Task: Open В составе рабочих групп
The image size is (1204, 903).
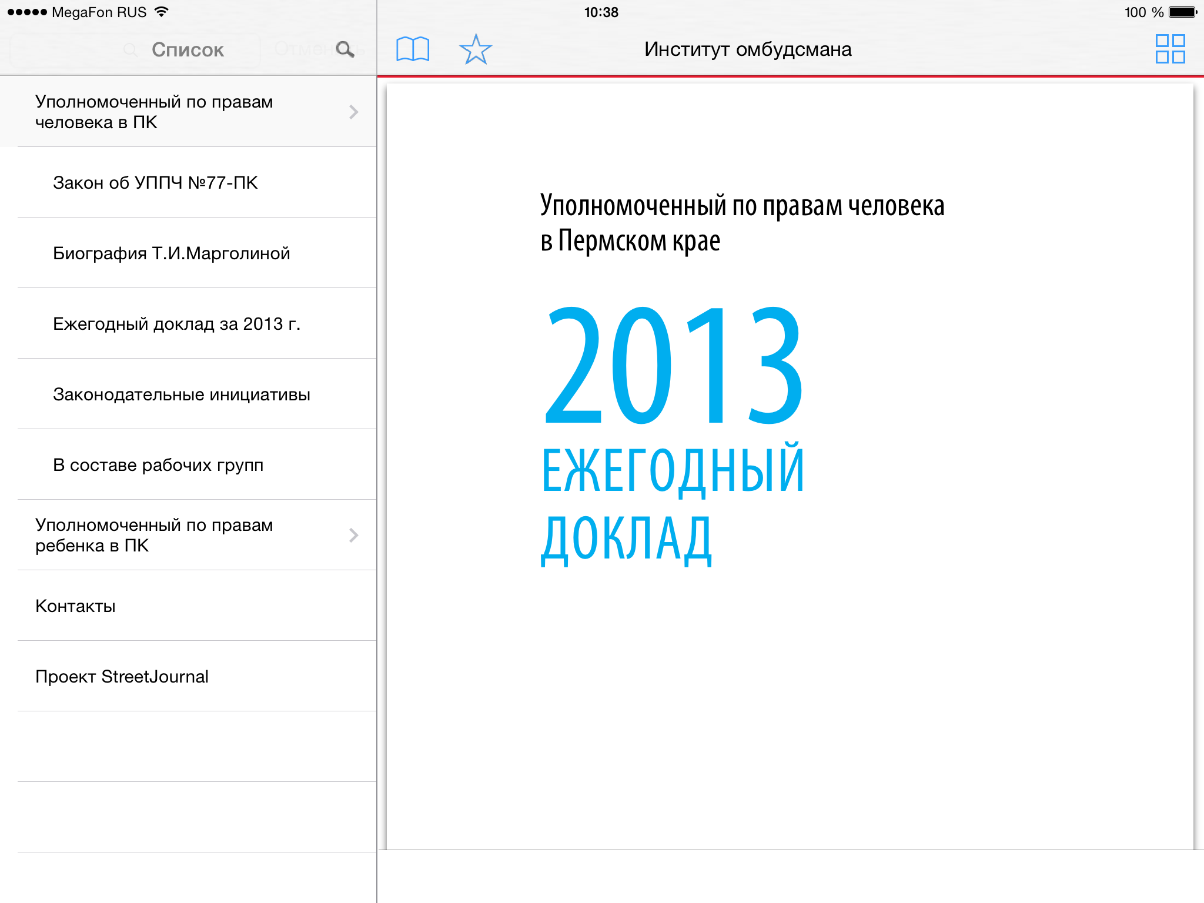Action: pos(158,465)
